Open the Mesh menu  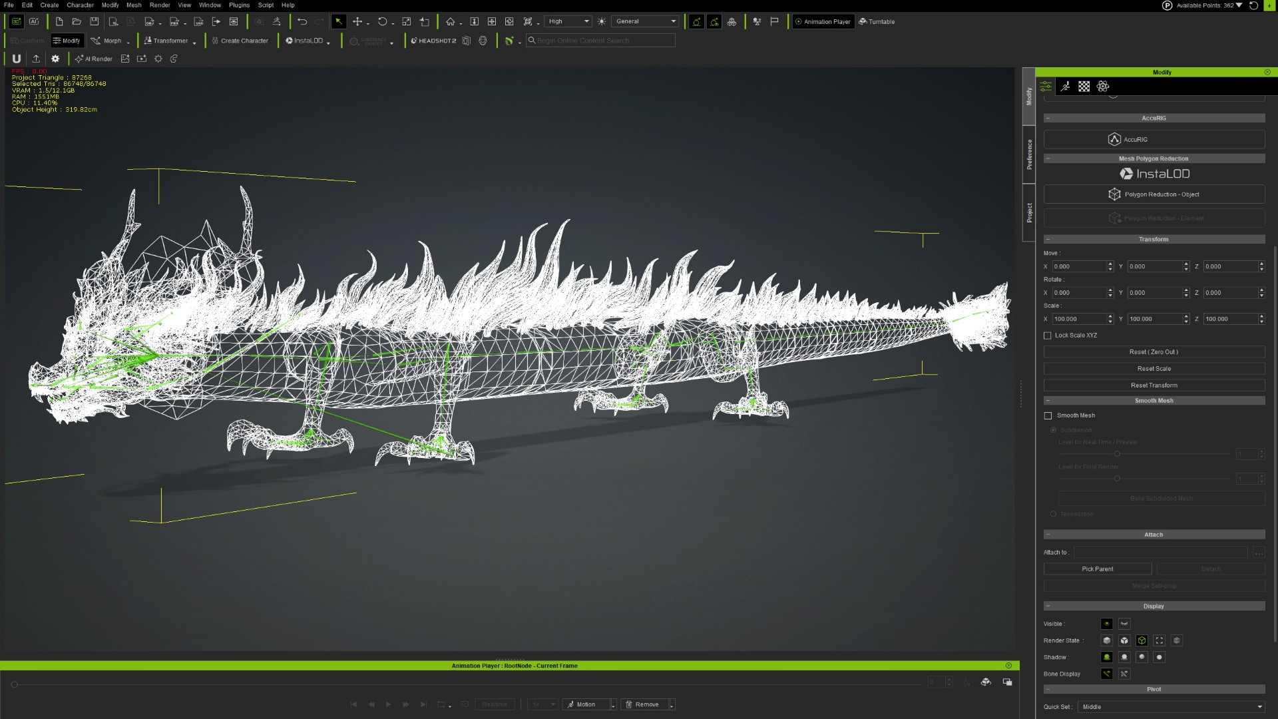[134, 5]
